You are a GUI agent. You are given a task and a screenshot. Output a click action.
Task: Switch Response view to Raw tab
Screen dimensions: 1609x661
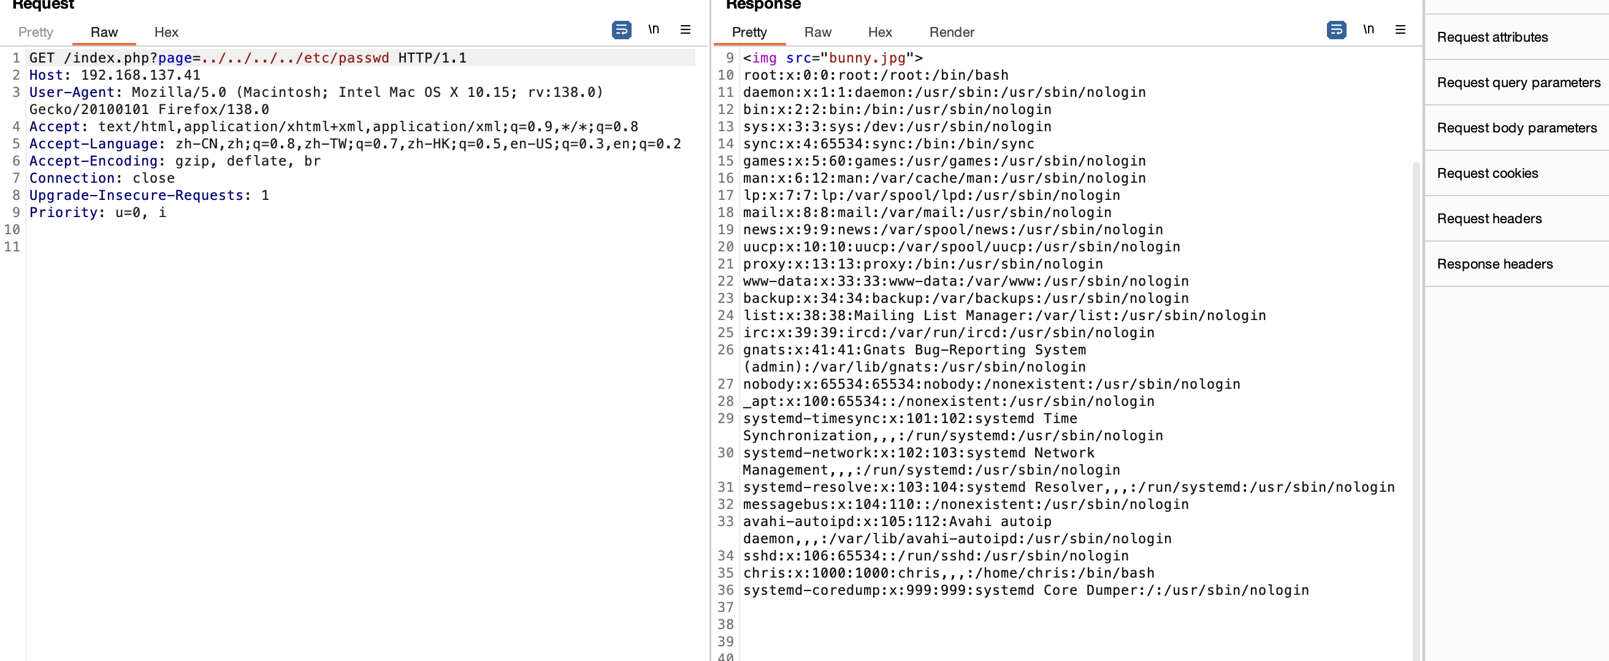click(817, 32)
